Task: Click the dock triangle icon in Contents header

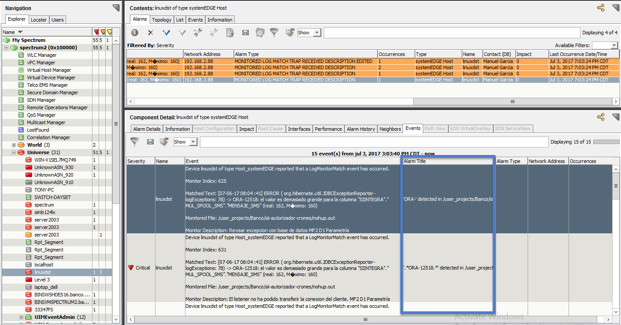Action: tap(616, 8)
